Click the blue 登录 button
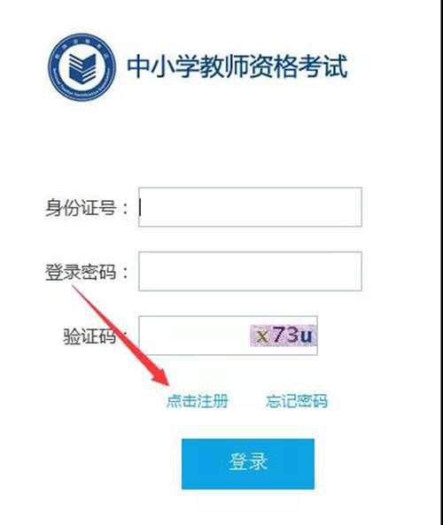This screenshot has width=443, height=525. tap(248, 464)
